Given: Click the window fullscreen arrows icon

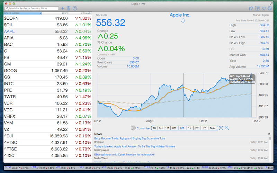Looking at the screenshot, I should pyautogui.click(x=271, y=3).
